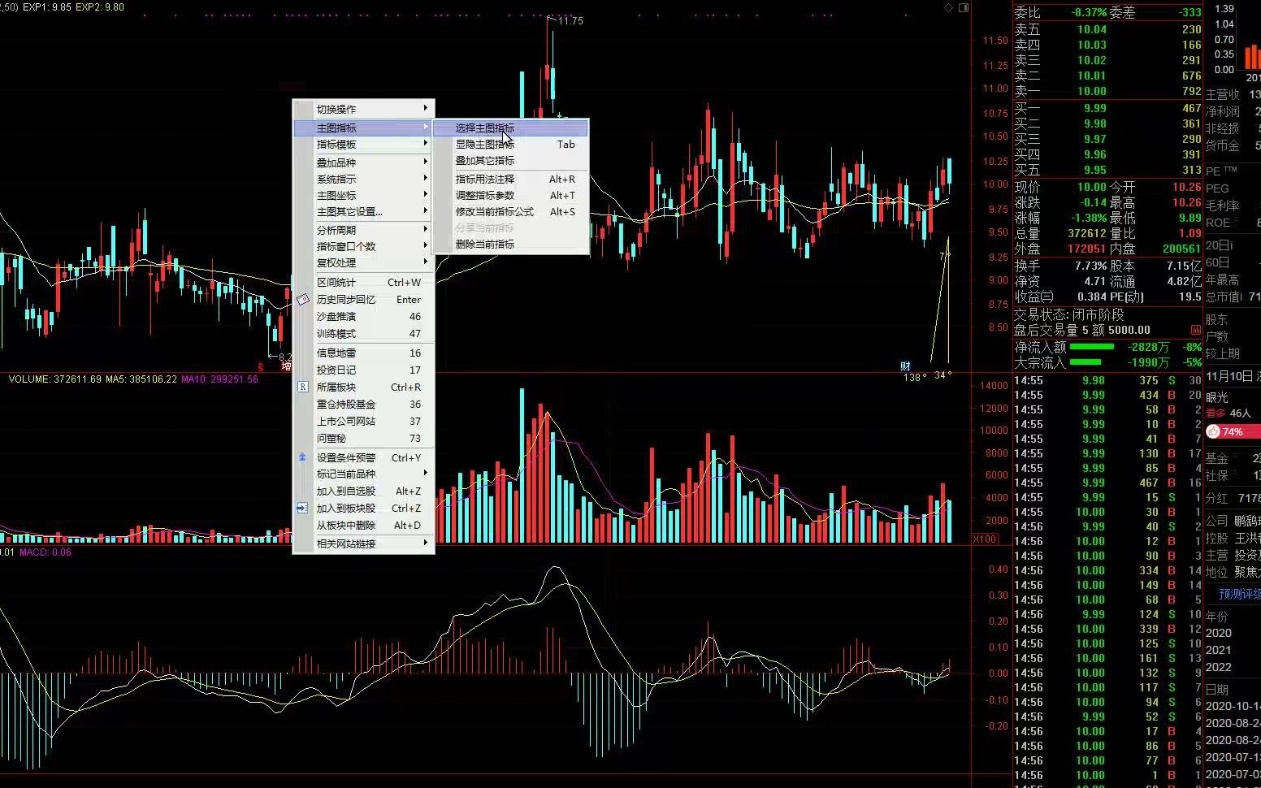The image size is (1261, 788).
Task: Click the 总量 372612 value
Action: coord(1087,234)
